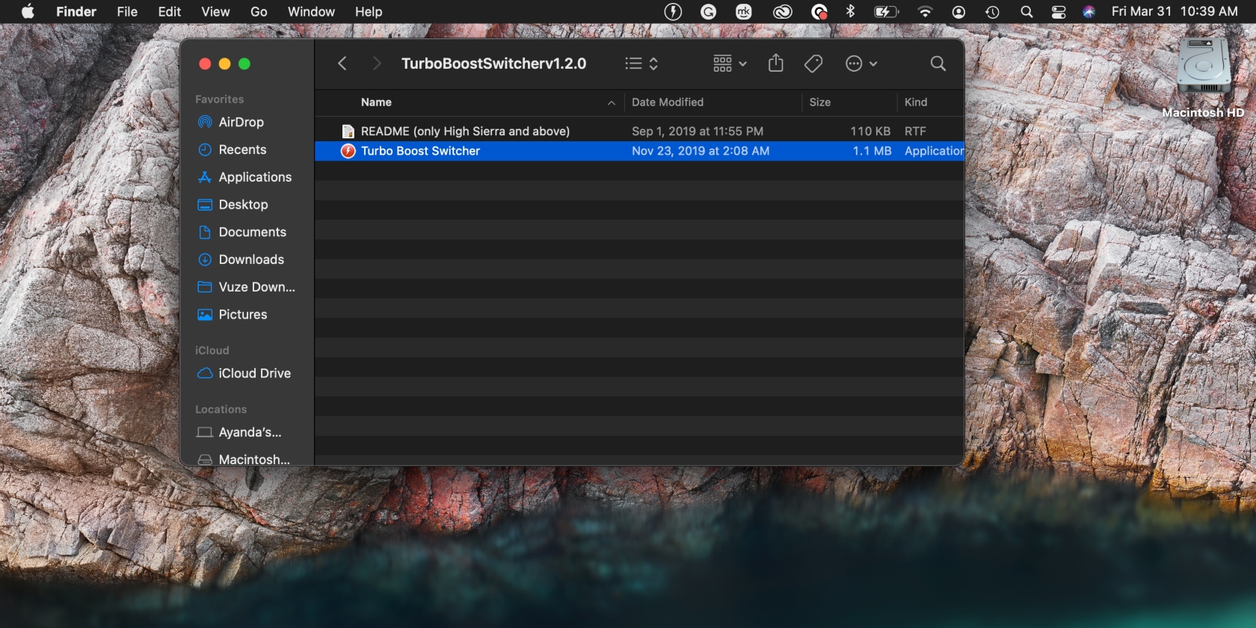Click the README RTF file icon
Screen dimensions: 1256x628
[x=348, y=131]
